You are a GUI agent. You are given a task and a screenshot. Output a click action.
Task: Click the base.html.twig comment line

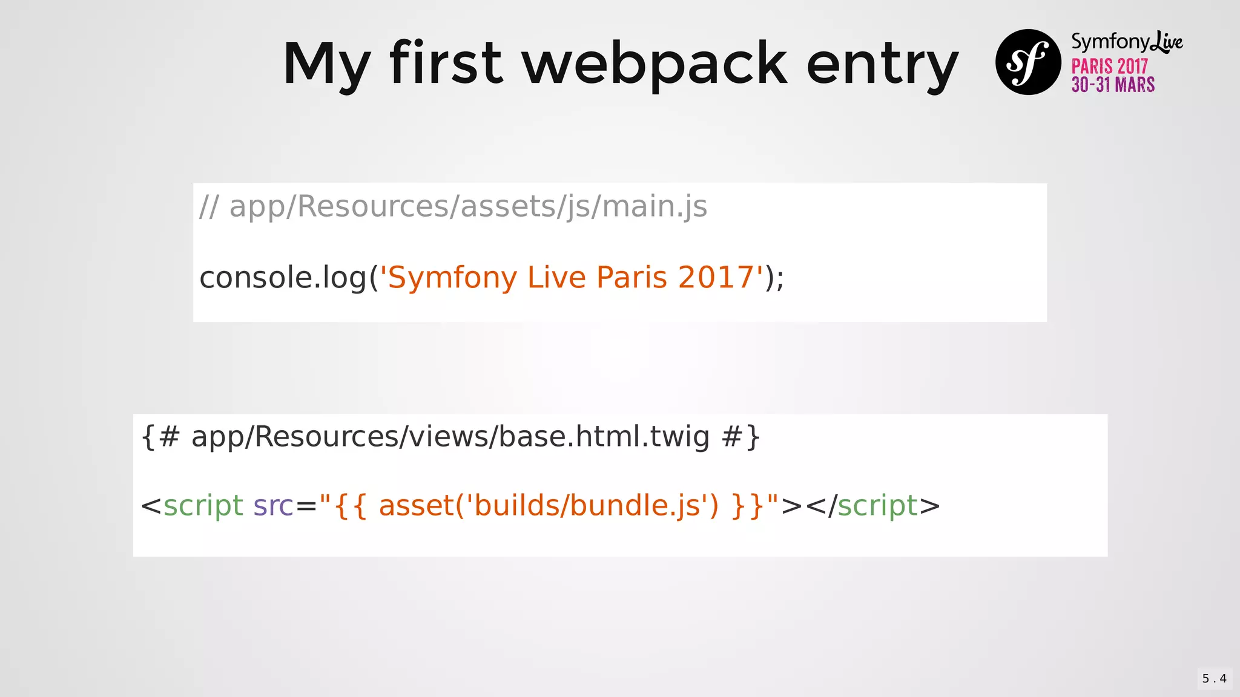click(450, 436)
